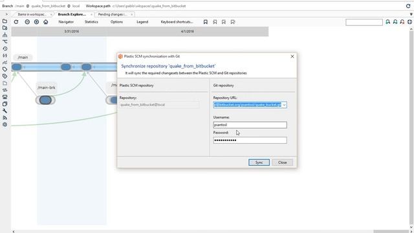Click the branch explorer search box

point(364,22)
